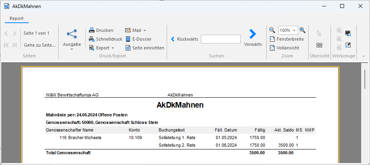Open Seite einrichten page setup
The height and width of the screenshot is (165, 370).
tap(145, 48)
